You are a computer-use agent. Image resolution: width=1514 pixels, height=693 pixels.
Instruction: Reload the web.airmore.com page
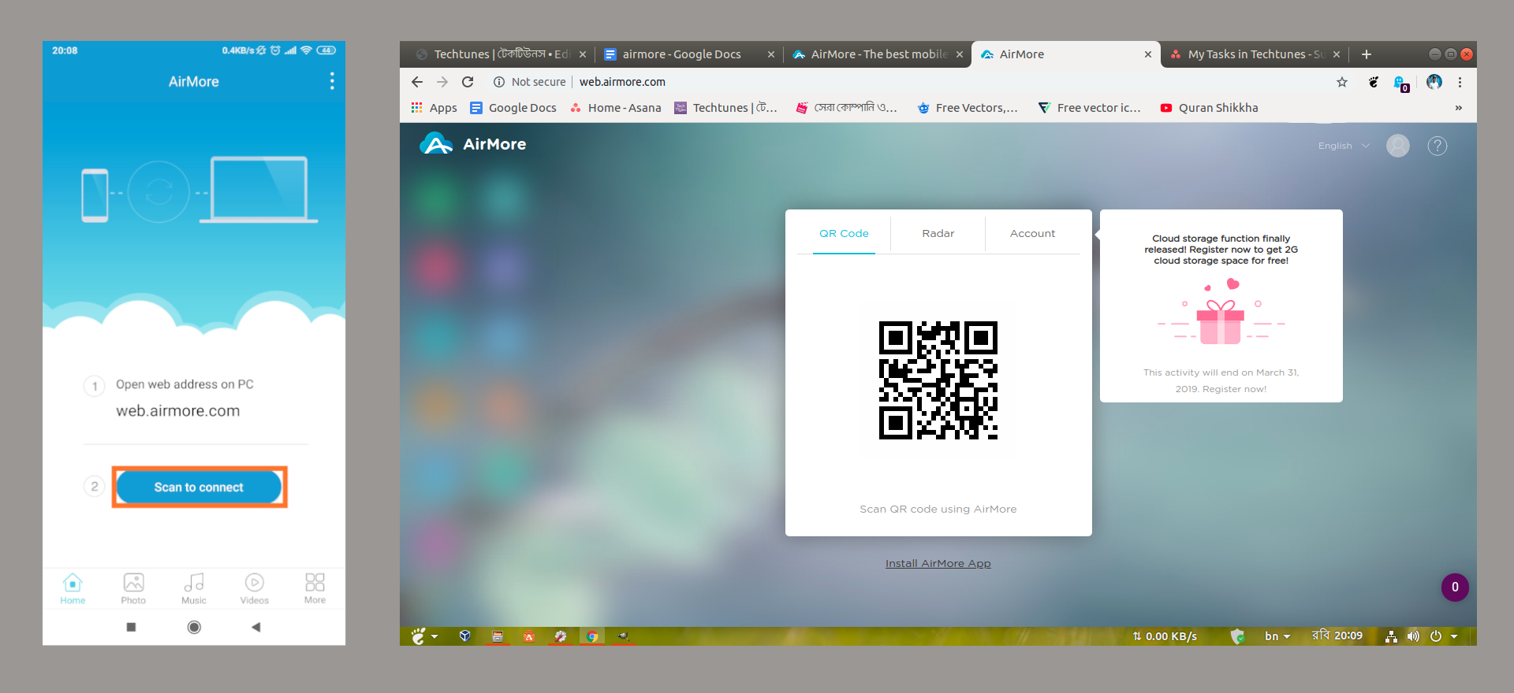(x=468, y=82)
